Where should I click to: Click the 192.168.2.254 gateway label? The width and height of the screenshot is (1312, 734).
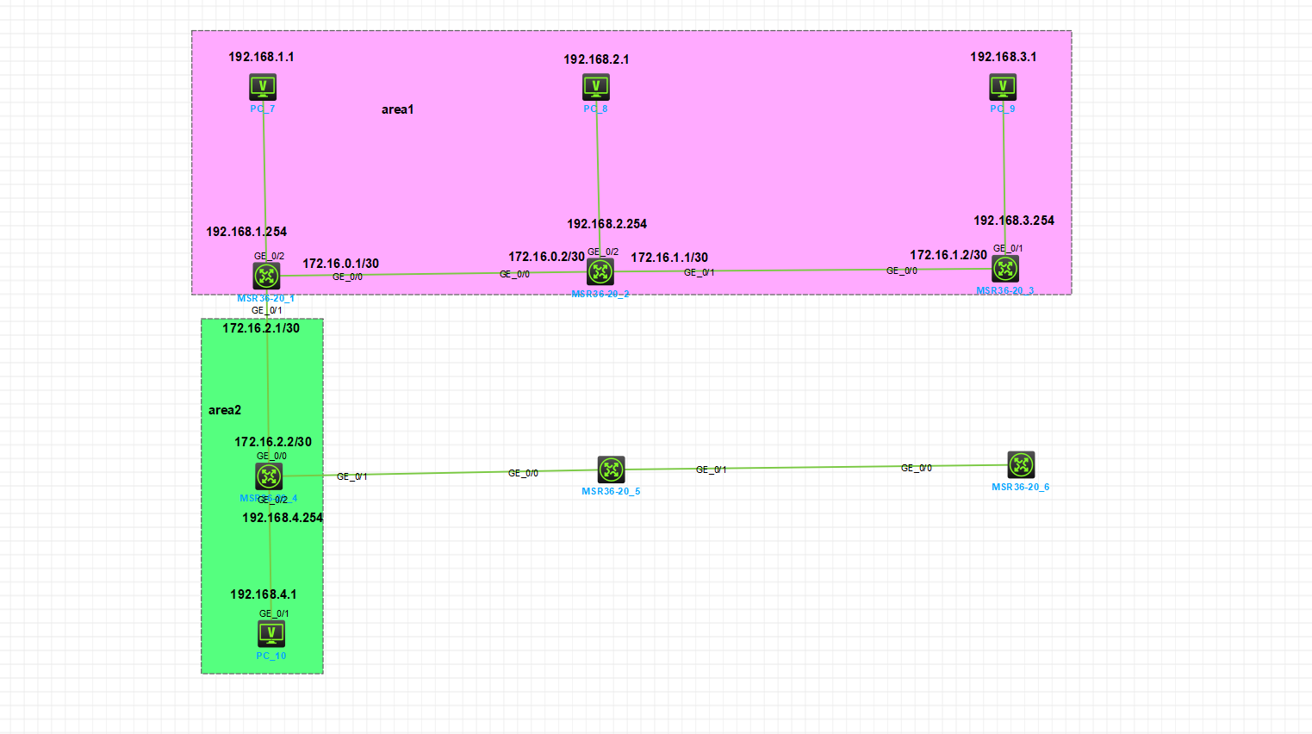[606, 224]
